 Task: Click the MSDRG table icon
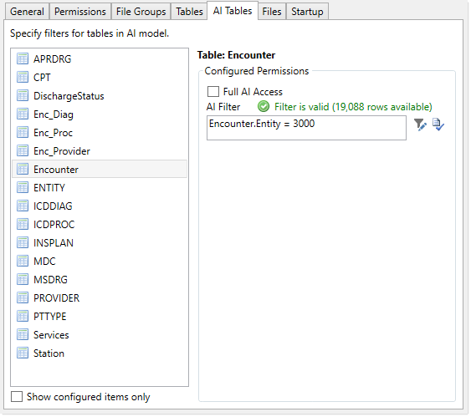[x=23, y=279]
